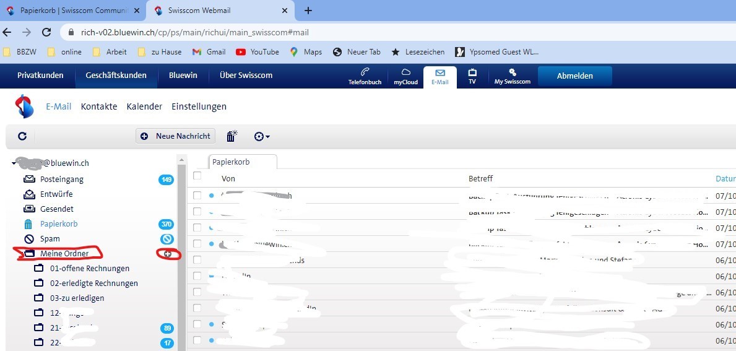Open Spam folder
Viewport: 736px width, 351px height.
pyautogui.click(x=50, y=239)
